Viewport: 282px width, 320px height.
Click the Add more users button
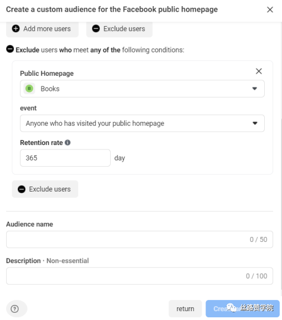pos(42,29)
